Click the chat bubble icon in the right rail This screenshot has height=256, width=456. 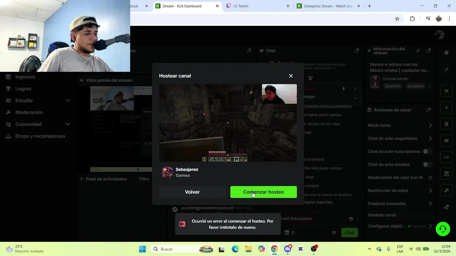[x=446, y=141]
